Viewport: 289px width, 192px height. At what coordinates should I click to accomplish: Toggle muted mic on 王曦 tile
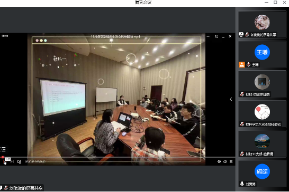[248, 65]
